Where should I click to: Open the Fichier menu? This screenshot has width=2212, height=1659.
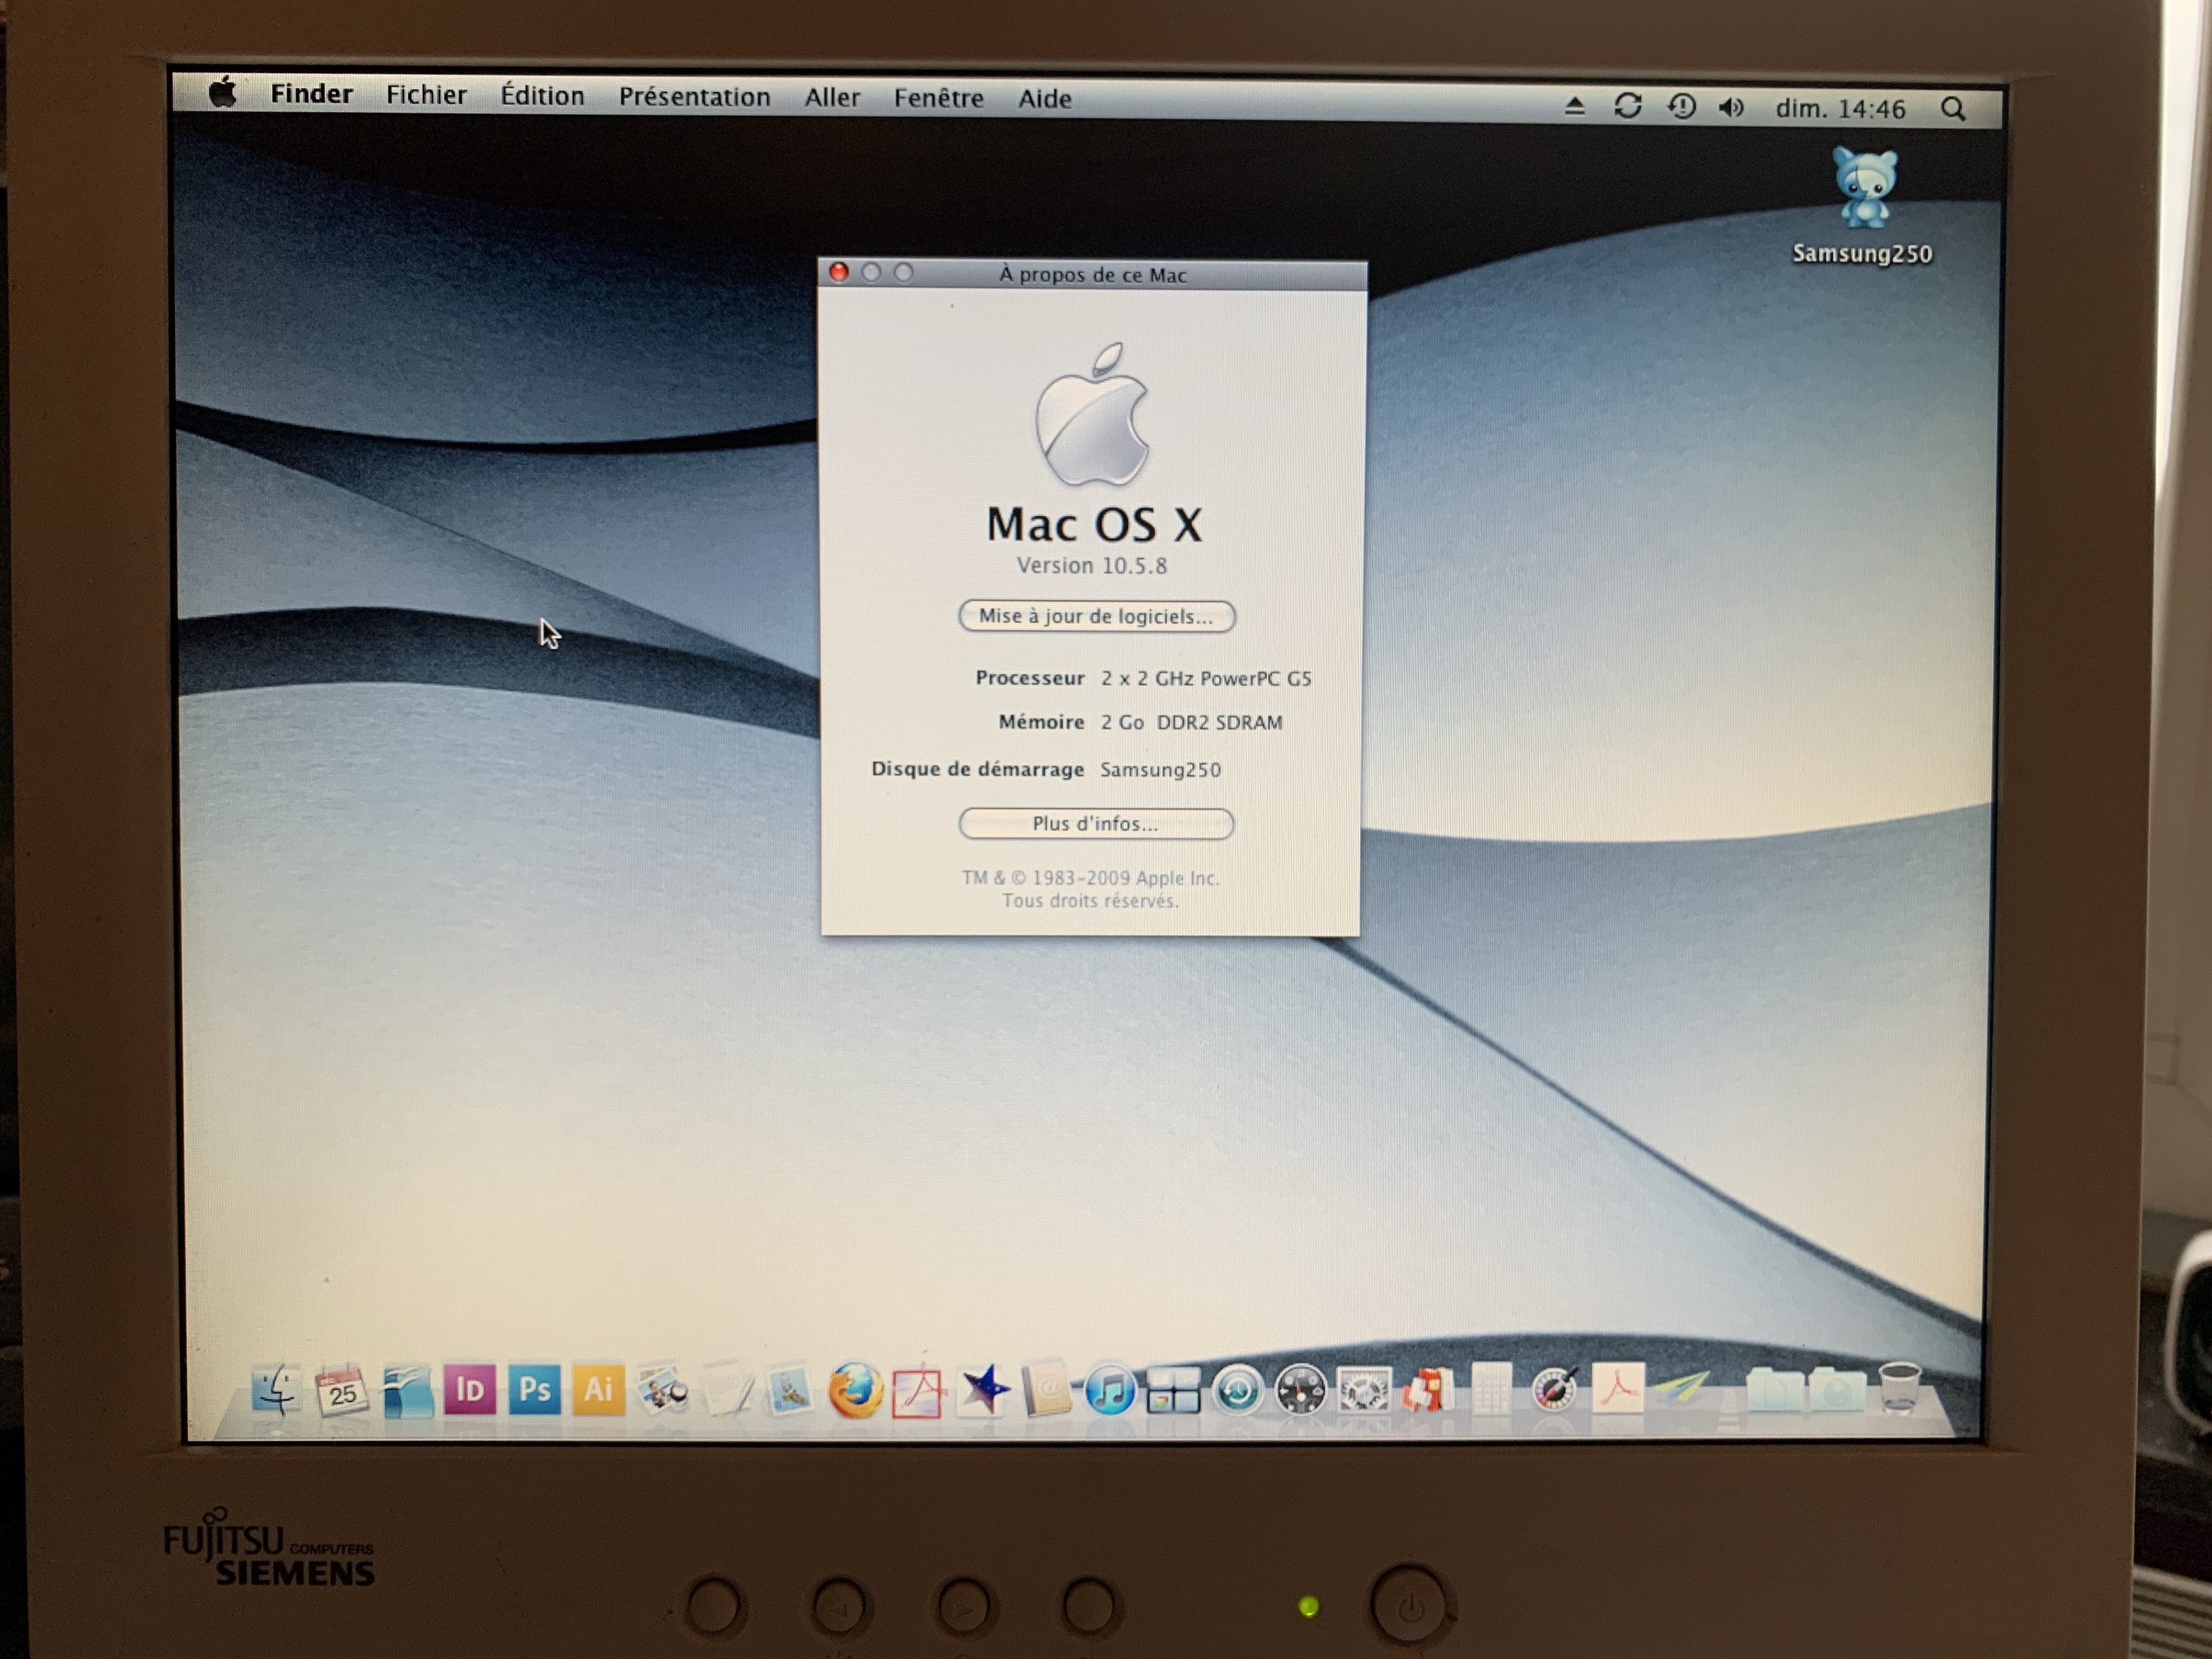tap(426, 95)
